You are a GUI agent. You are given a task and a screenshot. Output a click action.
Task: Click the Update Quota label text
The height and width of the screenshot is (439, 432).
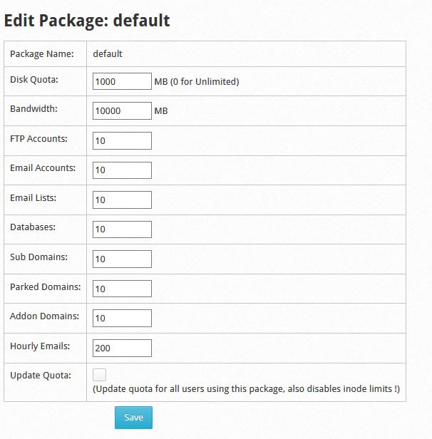click(x=41, y=375)
